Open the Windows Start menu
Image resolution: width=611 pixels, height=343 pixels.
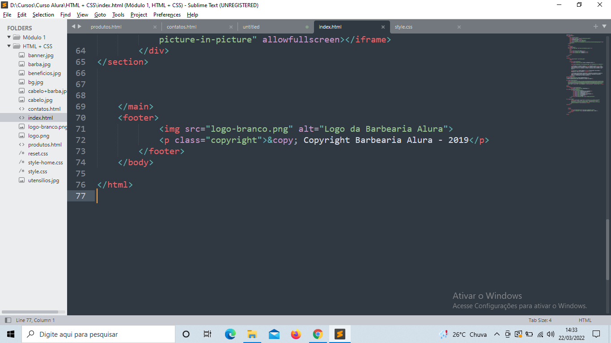click(11, 334)
